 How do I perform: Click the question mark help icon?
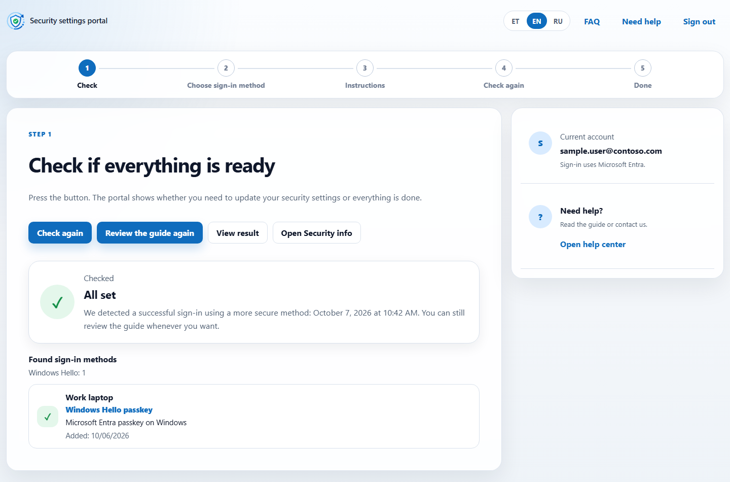pos(540,217)
